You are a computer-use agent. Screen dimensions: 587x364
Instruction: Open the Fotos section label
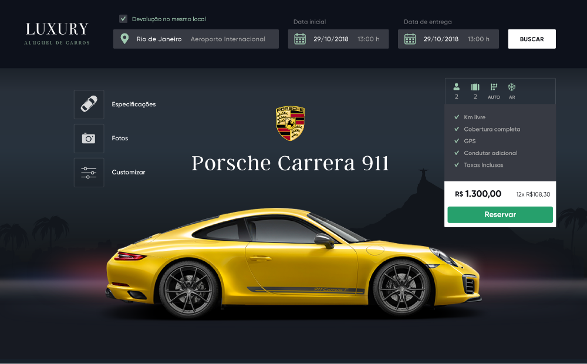[x=120, y=138]
